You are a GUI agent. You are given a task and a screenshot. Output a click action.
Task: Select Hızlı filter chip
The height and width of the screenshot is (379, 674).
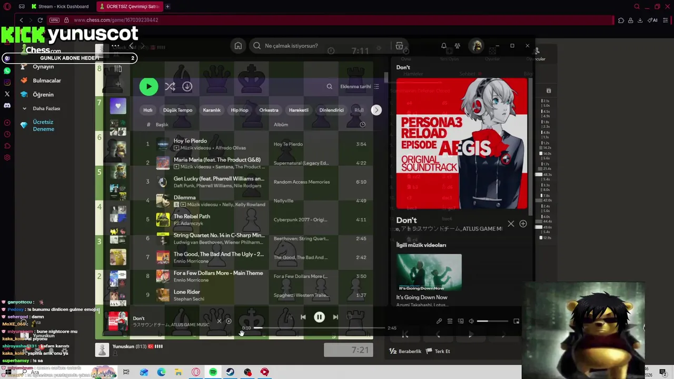tap(148, 110)
